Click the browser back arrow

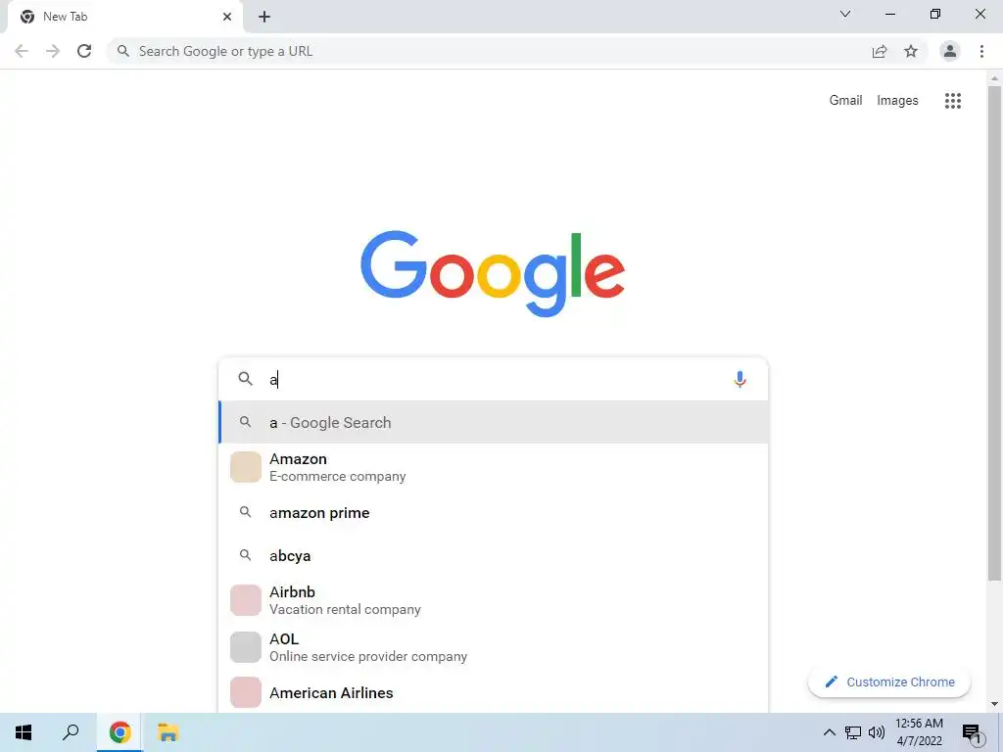click(x=22, y=51)
